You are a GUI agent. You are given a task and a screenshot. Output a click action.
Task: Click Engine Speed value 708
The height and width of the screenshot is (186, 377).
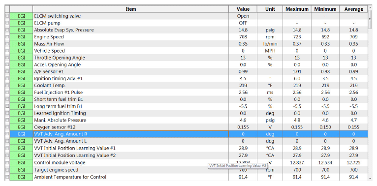pos(243,37)
